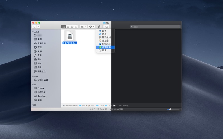
Task: Click 更多… in the share menu
Action: [x=105, y=50]
